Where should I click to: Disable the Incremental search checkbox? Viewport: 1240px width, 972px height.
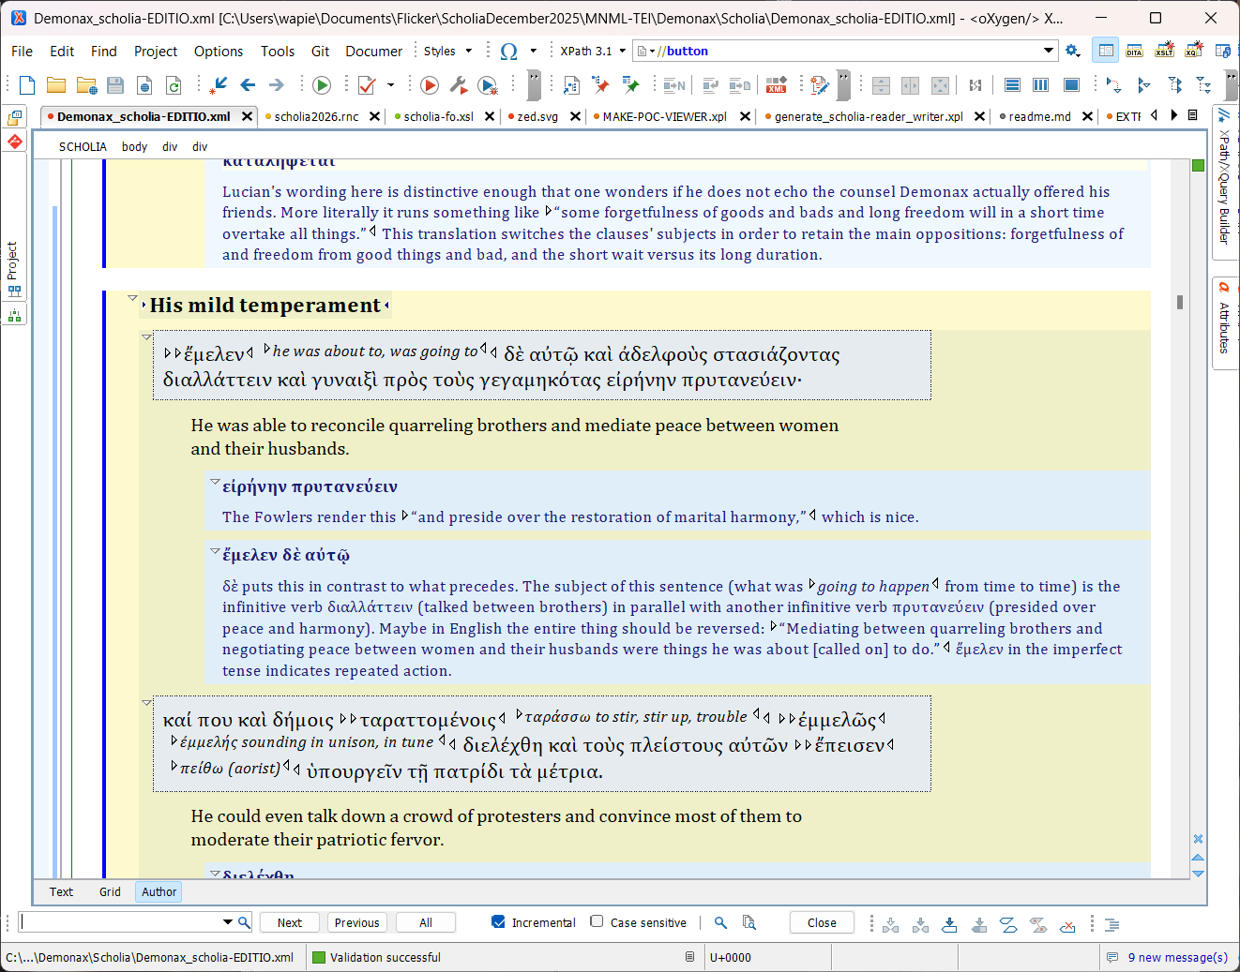[x=499, y=922]
